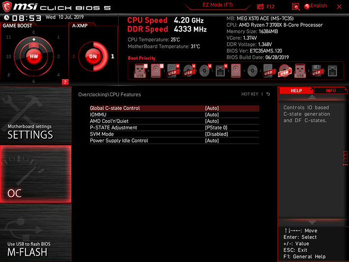Open the M-FLASH BIOS flashing section

pos(36,233)
